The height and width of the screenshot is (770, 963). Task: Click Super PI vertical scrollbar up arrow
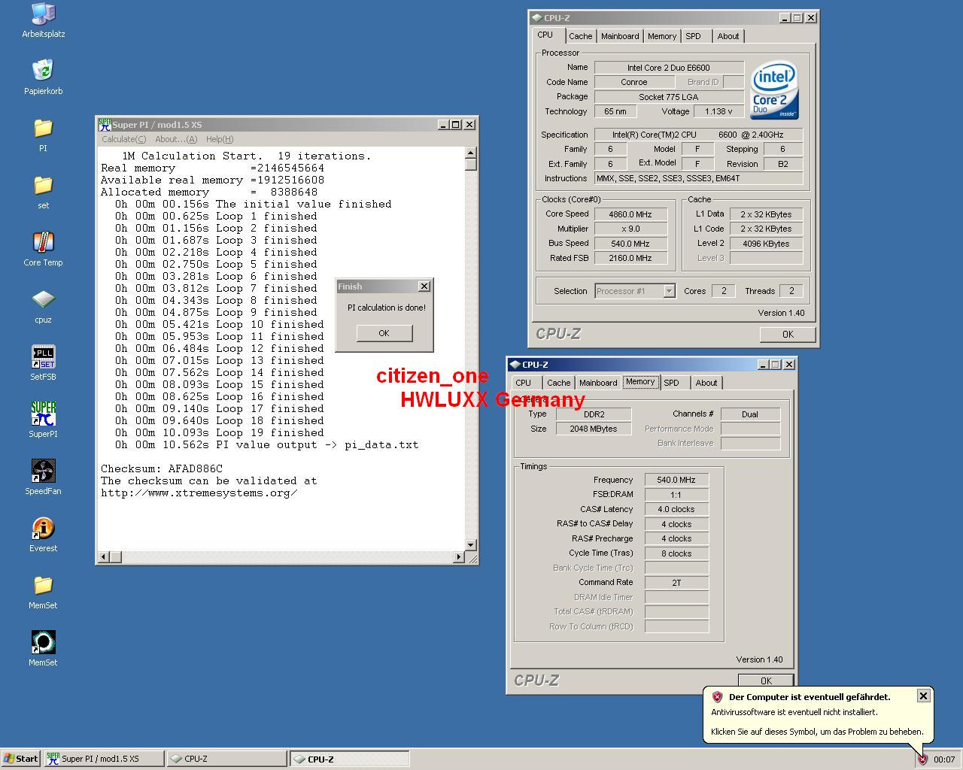click(471, 153)
